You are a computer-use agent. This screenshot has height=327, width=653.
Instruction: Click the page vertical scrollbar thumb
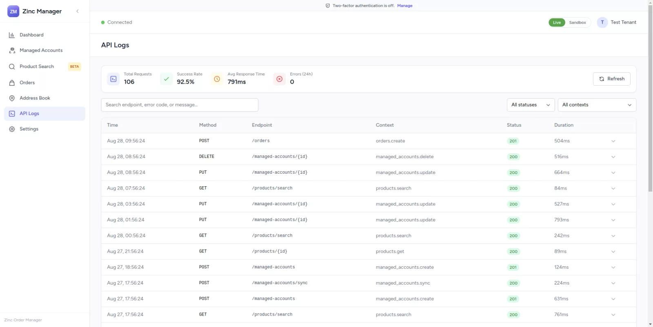[650, 98]
